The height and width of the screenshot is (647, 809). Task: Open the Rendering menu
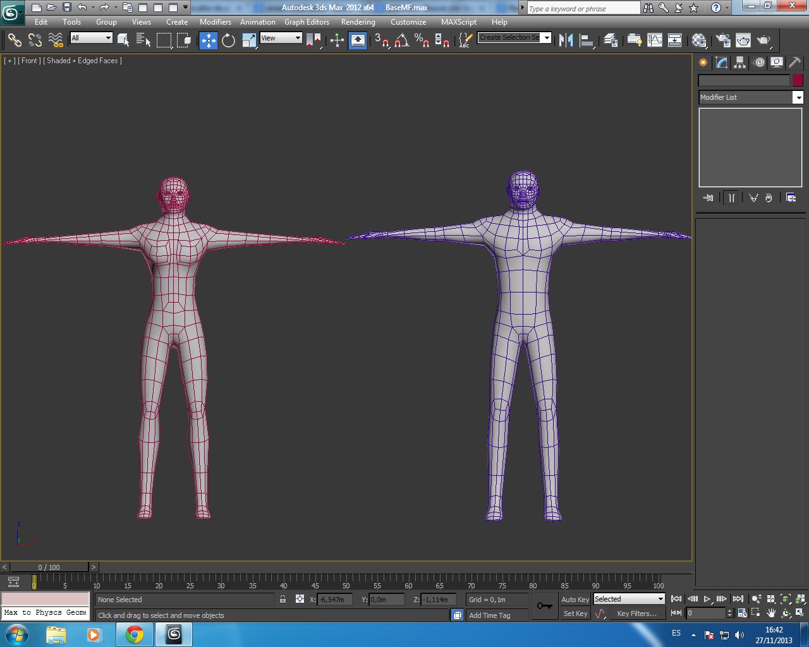click(358, 22)
